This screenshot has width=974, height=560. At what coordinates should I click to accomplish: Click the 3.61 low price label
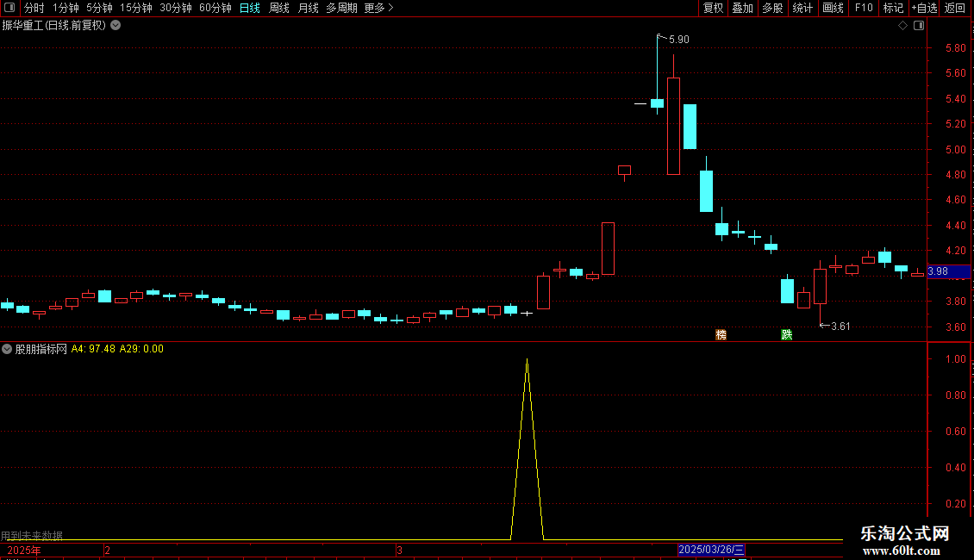click(x=840, y=327)
